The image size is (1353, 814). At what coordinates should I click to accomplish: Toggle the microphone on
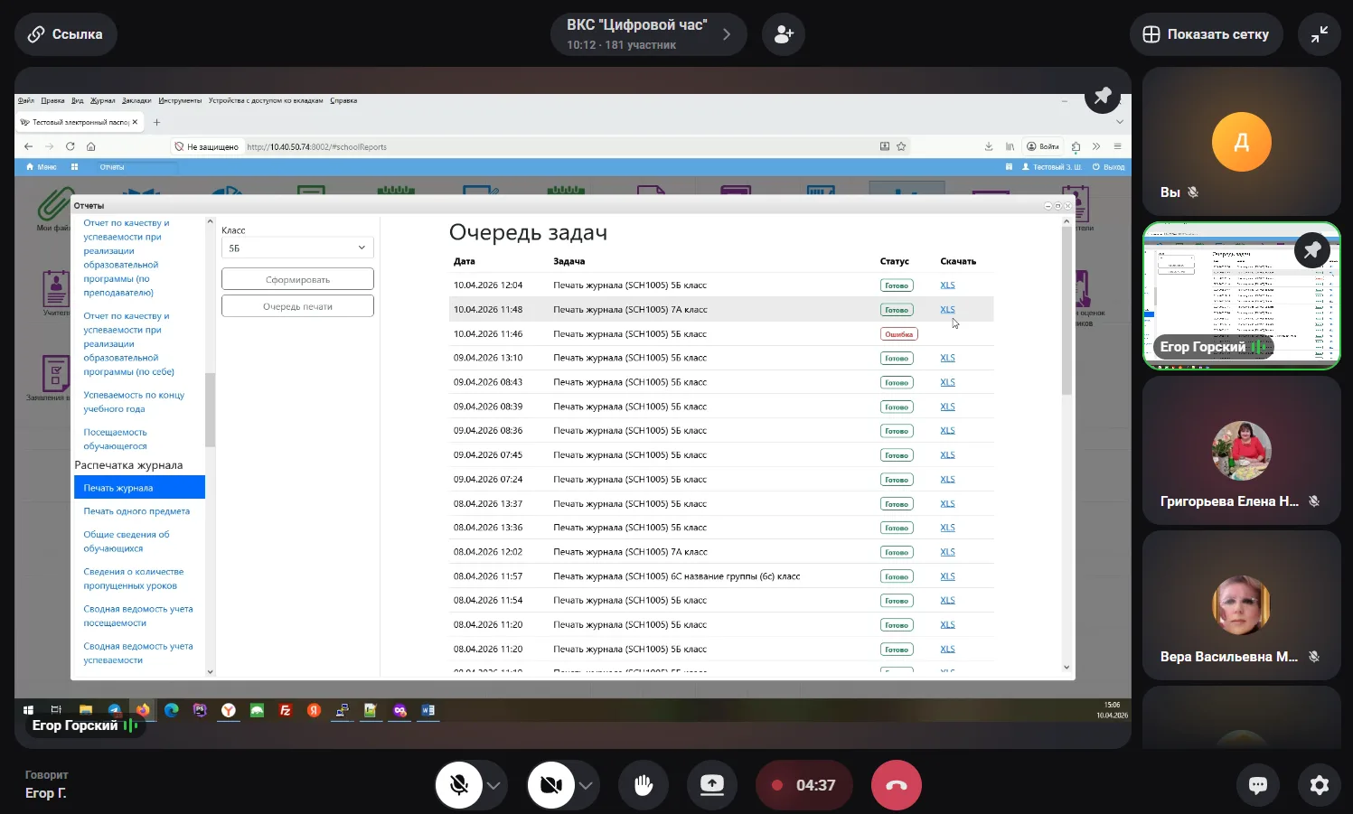[x=459, y=785]
